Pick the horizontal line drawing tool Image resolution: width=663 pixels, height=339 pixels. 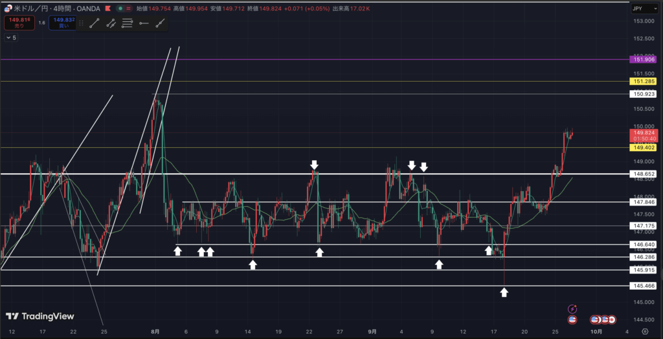coord(144,23)
